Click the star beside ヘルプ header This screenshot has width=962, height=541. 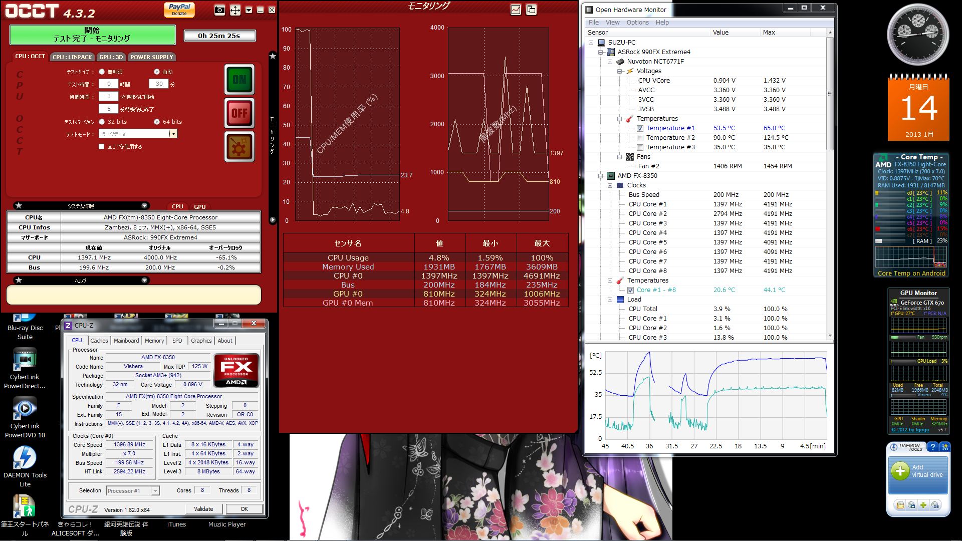tap(19, 280)
